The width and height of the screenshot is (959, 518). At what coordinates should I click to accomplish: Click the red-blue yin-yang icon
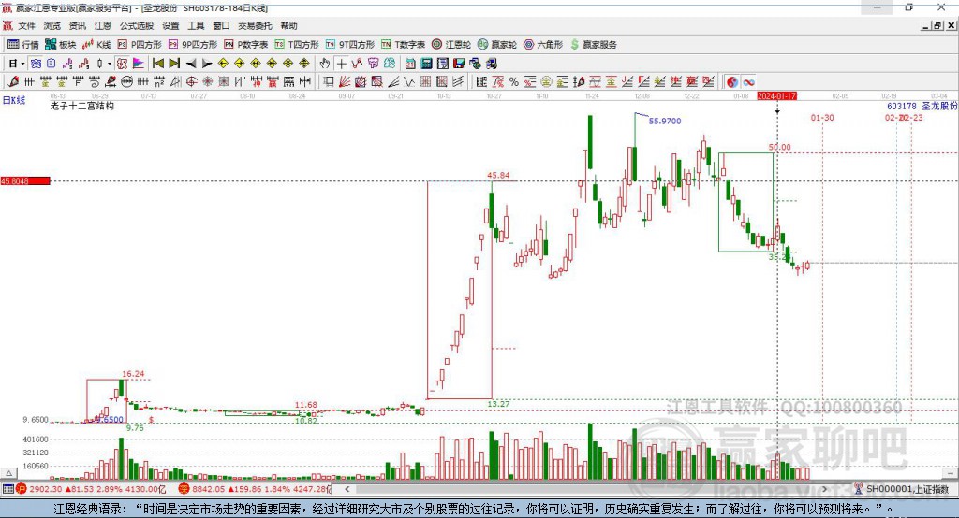pos(732,82)
